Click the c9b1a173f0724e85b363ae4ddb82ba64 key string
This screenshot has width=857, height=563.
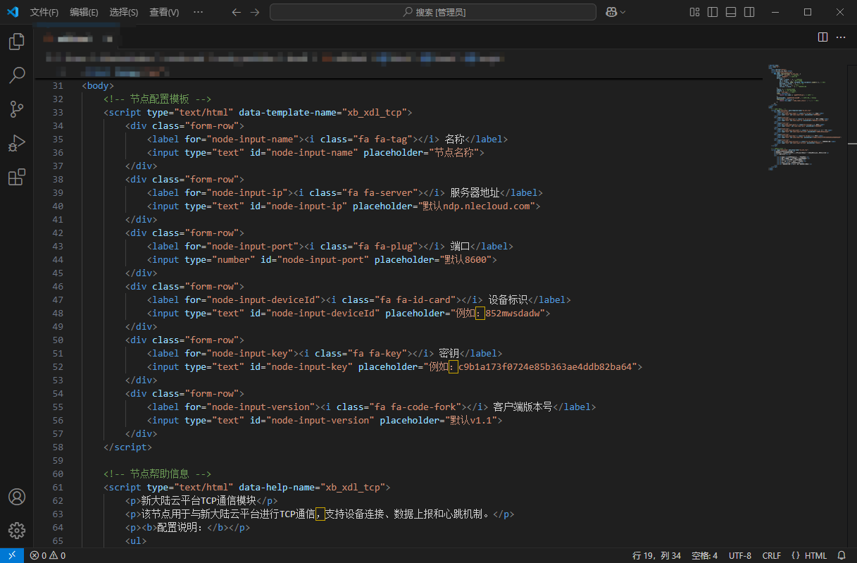pyautogui.click(x=546, y=366)
